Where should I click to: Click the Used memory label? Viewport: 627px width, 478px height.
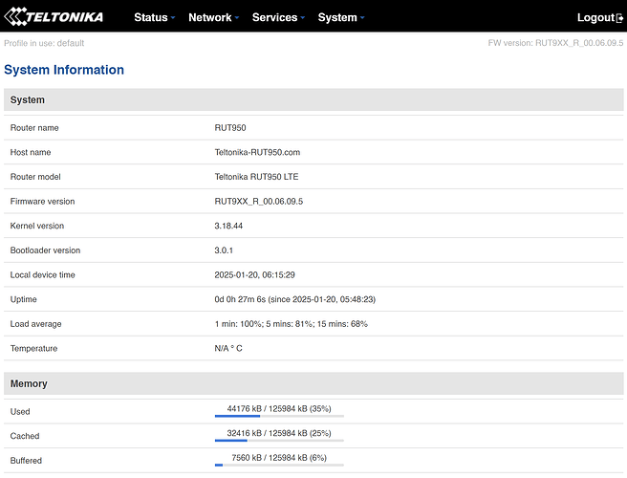[20, 412]
